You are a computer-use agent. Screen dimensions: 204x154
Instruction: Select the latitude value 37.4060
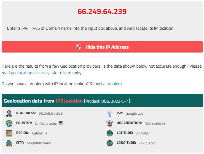(143, 133)
